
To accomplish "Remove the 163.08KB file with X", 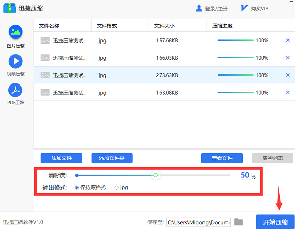I will click(x=288, y=92).
